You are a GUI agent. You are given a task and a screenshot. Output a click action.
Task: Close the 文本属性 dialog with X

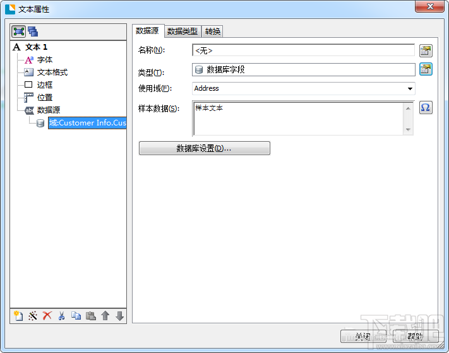tap(429, 6)
